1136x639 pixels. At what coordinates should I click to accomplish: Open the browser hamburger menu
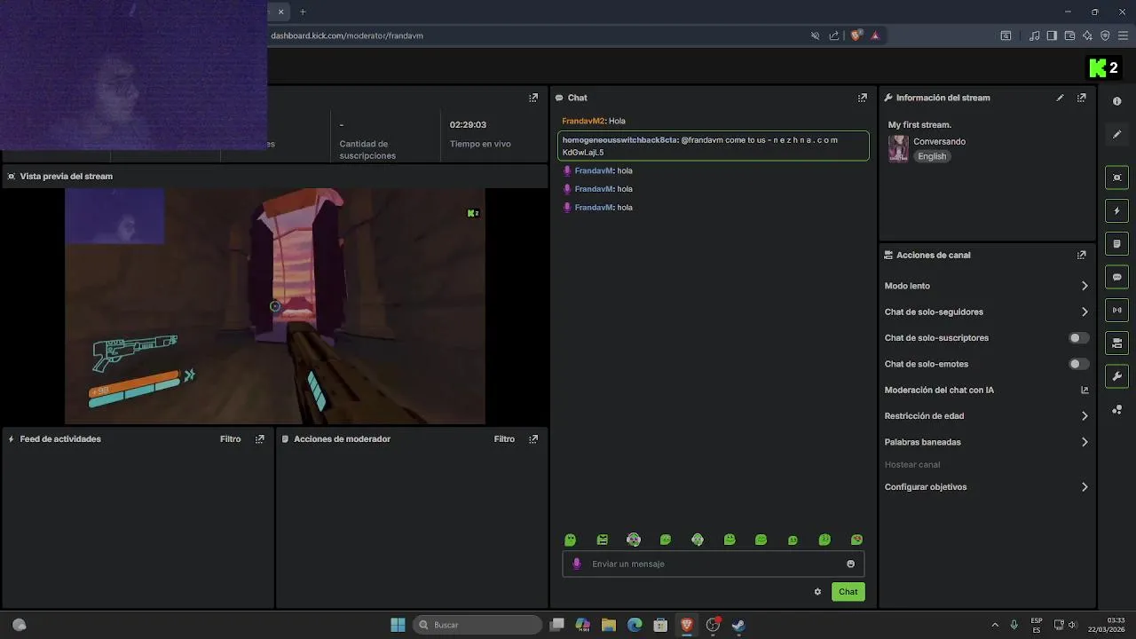1123,35
